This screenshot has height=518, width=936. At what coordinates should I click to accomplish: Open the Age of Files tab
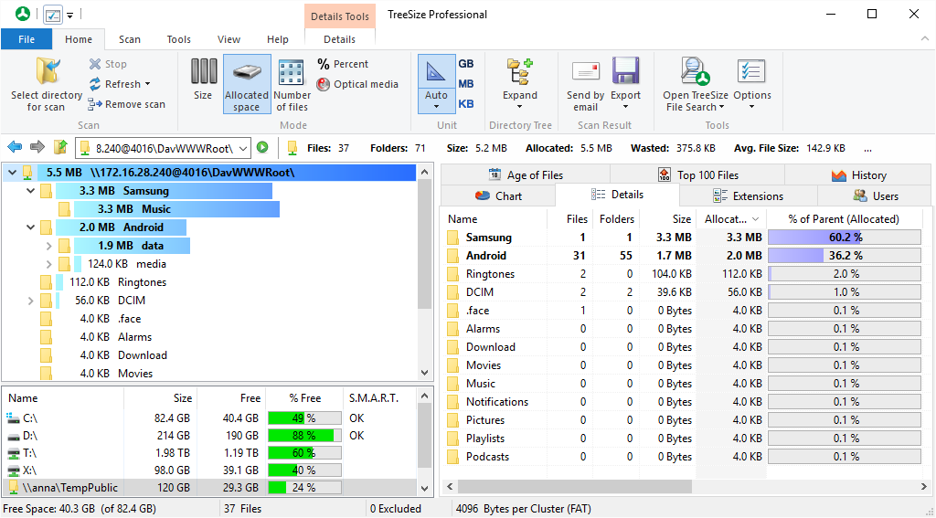pyautogui.click(x=526, y=174)
